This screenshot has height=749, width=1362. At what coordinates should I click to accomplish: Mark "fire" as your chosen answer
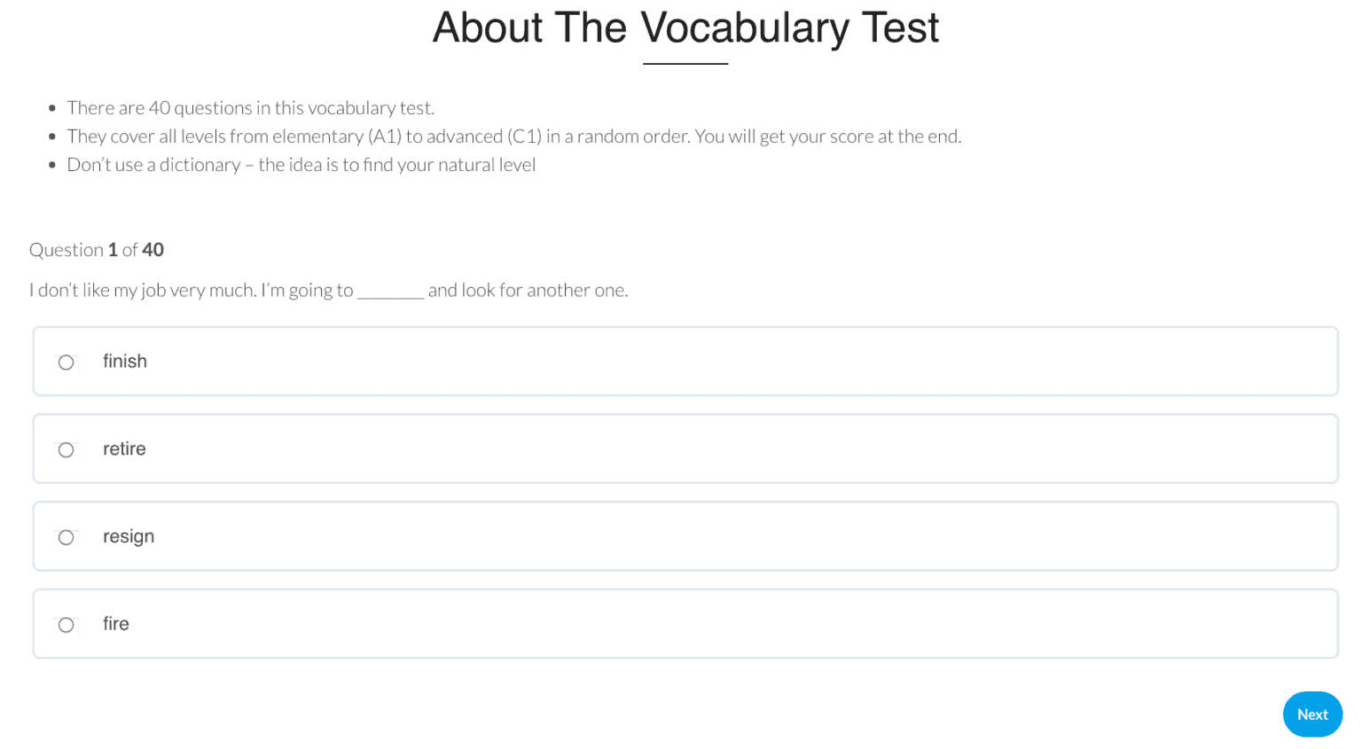[x=116, y=623]
